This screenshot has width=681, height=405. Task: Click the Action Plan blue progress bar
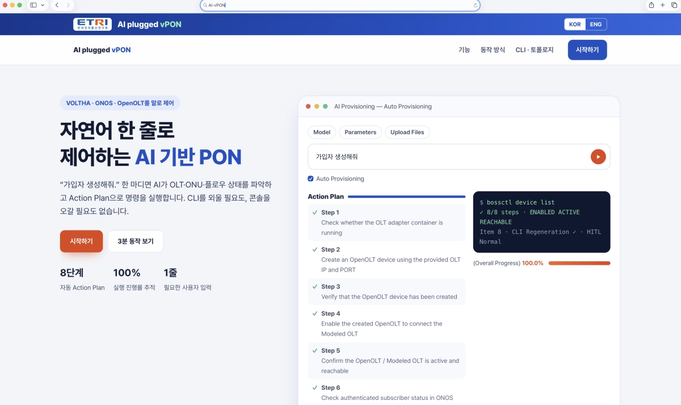pyautogui.click(x=406, y=197)
